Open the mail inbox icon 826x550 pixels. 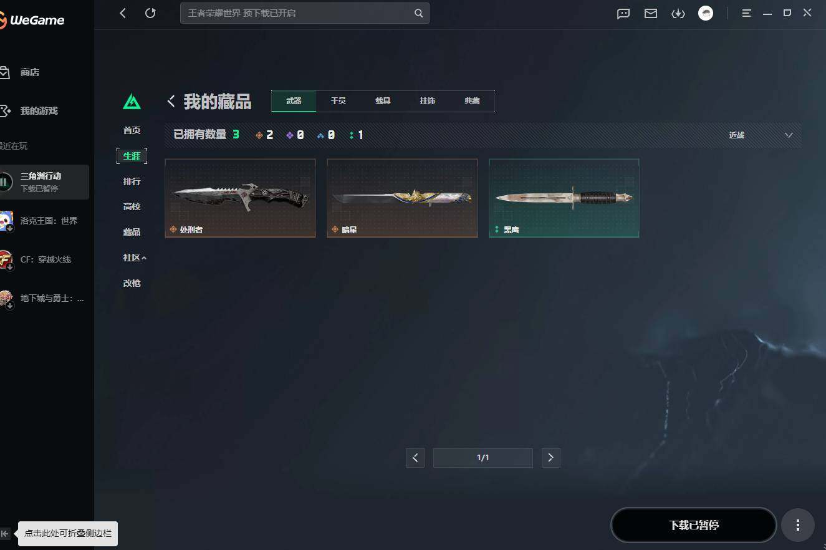pyautogui.click(x=651, y=13)
